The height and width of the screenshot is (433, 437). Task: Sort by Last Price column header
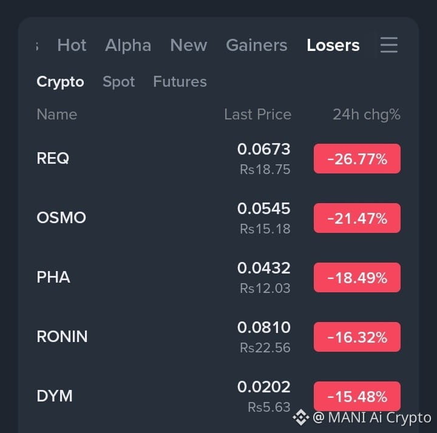[x=258, y=114]
